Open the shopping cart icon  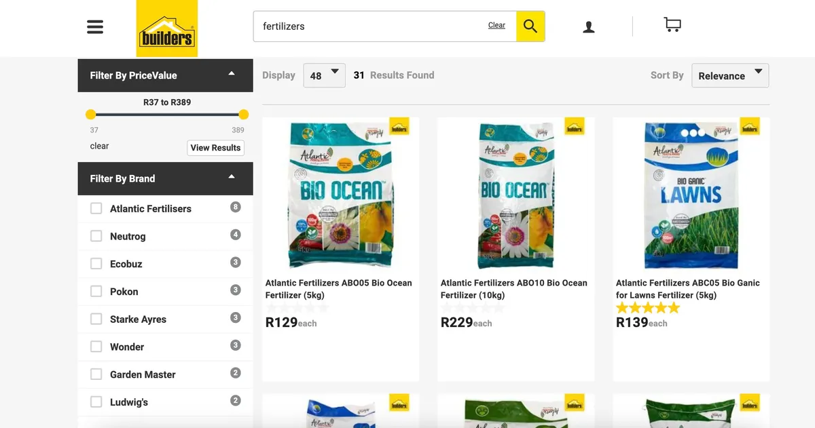tap(672, 25)
